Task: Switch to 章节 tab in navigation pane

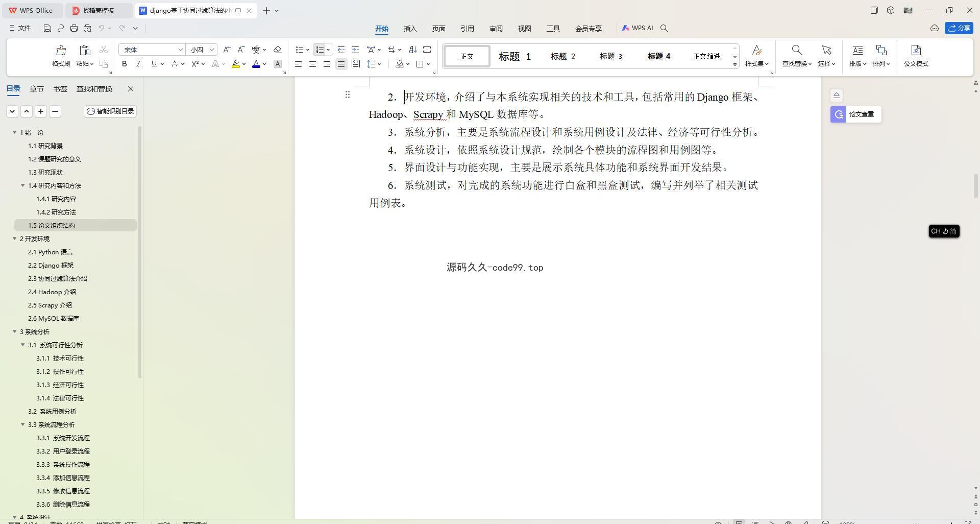Action: pos(36,89)
